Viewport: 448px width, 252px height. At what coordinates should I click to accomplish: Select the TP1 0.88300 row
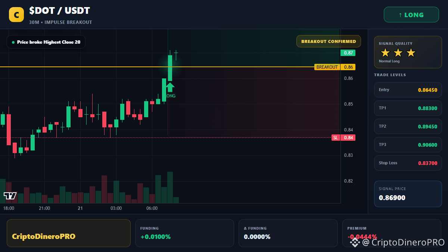point(408,108)
